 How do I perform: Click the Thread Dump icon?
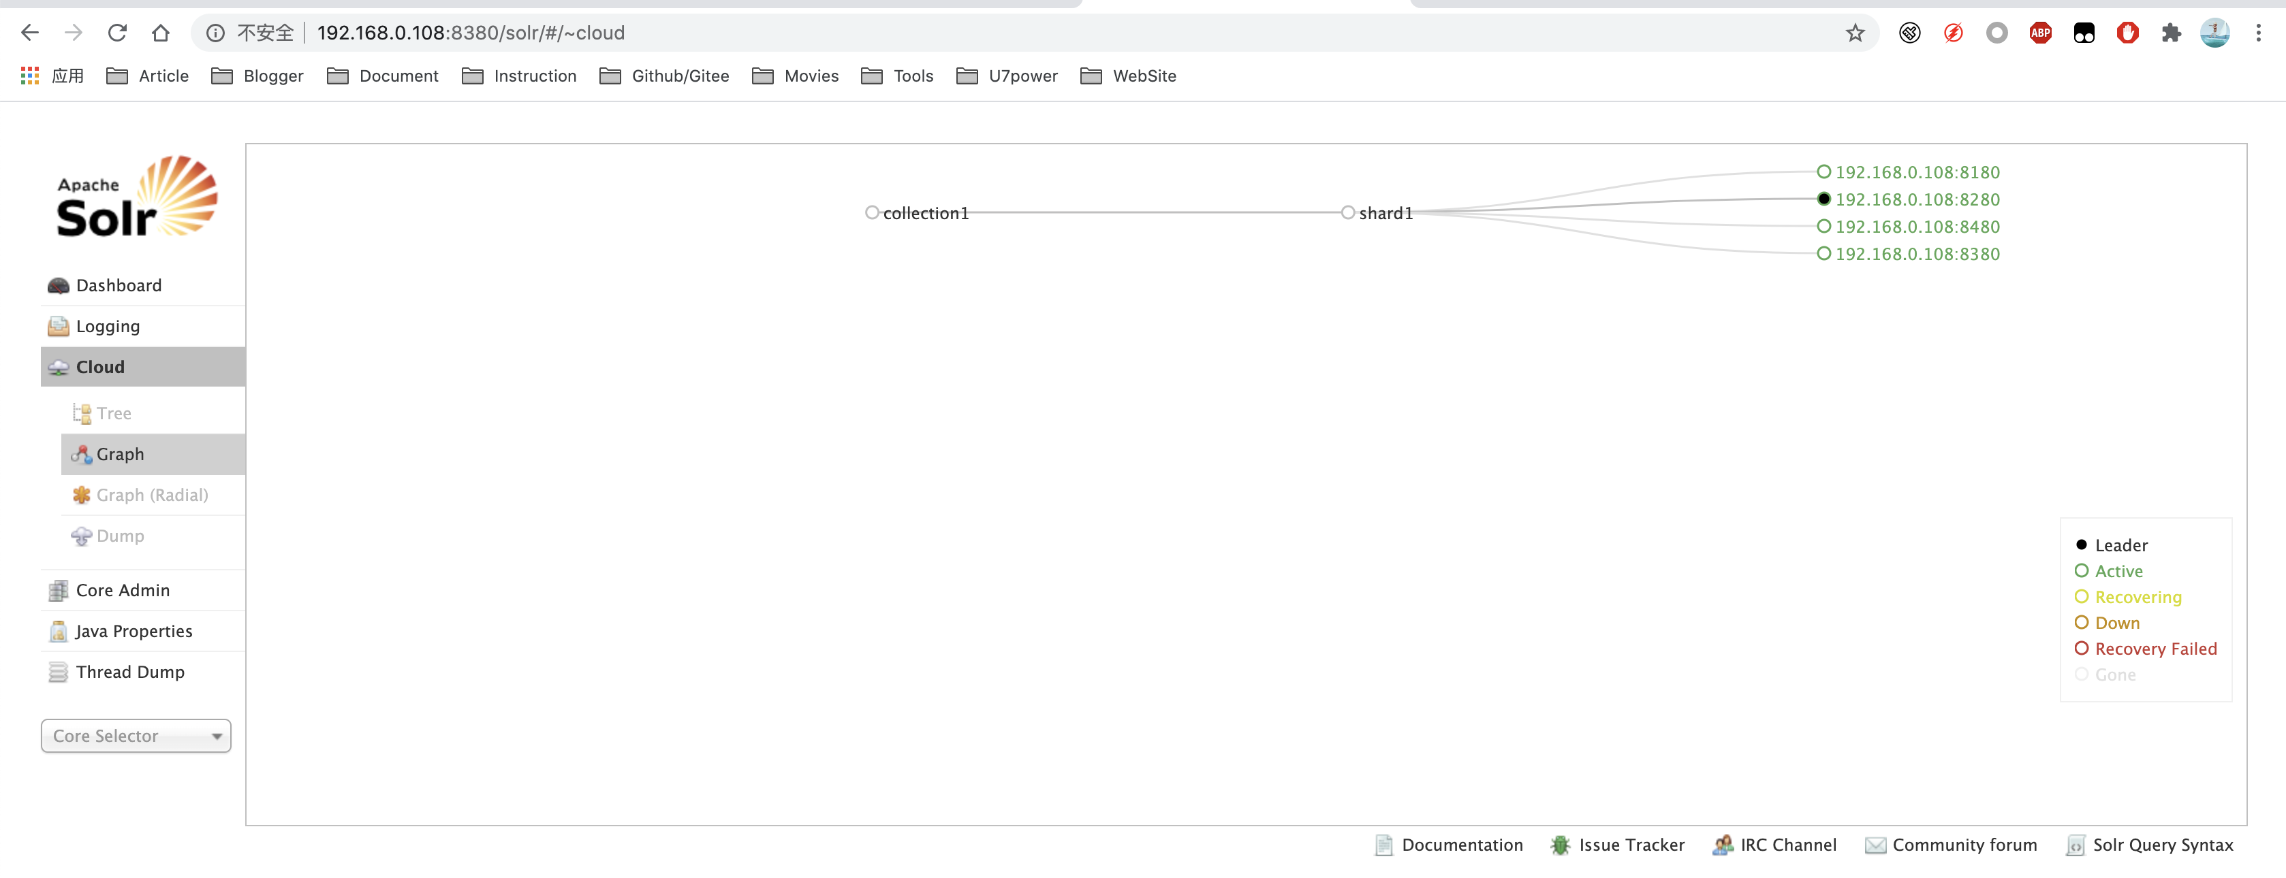point(59,672)
